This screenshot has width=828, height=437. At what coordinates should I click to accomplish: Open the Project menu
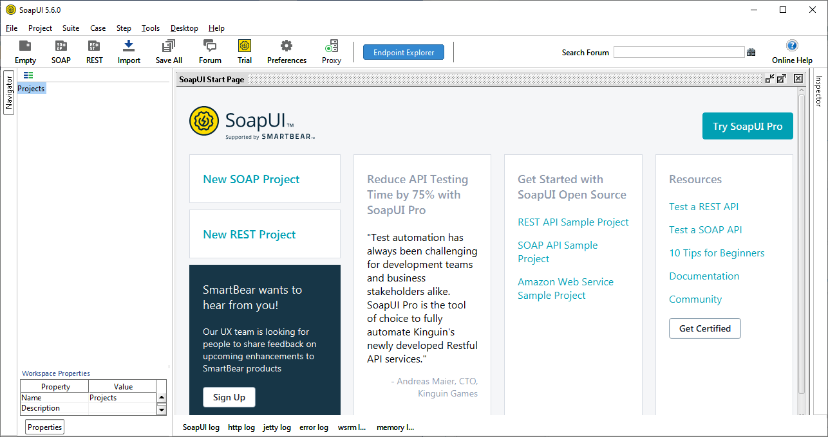click(x=40, y=28)
